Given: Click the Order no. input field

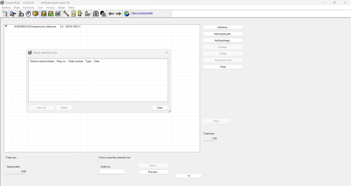Looking at the screenshot, I should [x=112, y=172].
